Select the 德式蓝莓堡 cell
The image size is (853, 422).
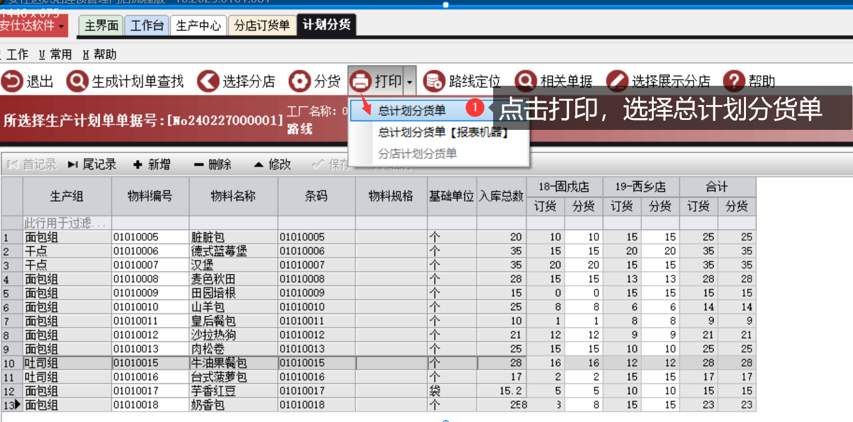pyautogui.click(x=233, y=251)
